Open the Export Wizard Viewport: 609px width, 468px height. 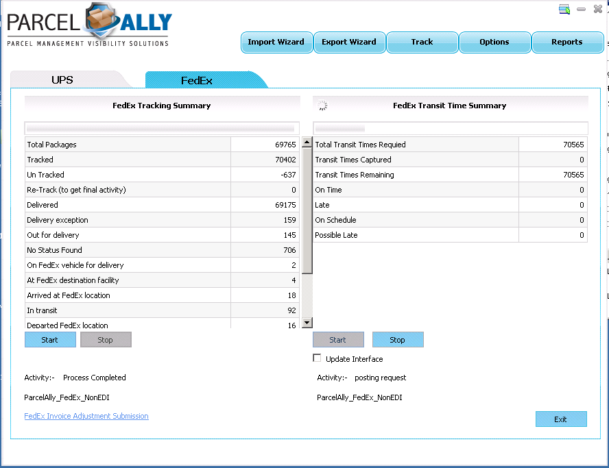[349, 42]
